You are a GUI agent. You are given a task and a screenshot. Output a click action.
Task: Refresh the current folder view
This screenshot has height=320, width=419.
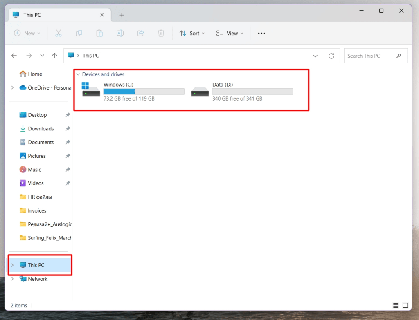click(x=331, y=56)
